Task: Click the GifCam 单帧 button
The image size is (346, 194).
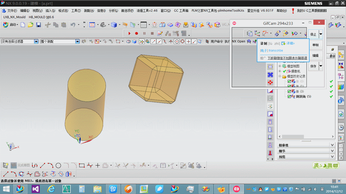Action: point(316,45)
